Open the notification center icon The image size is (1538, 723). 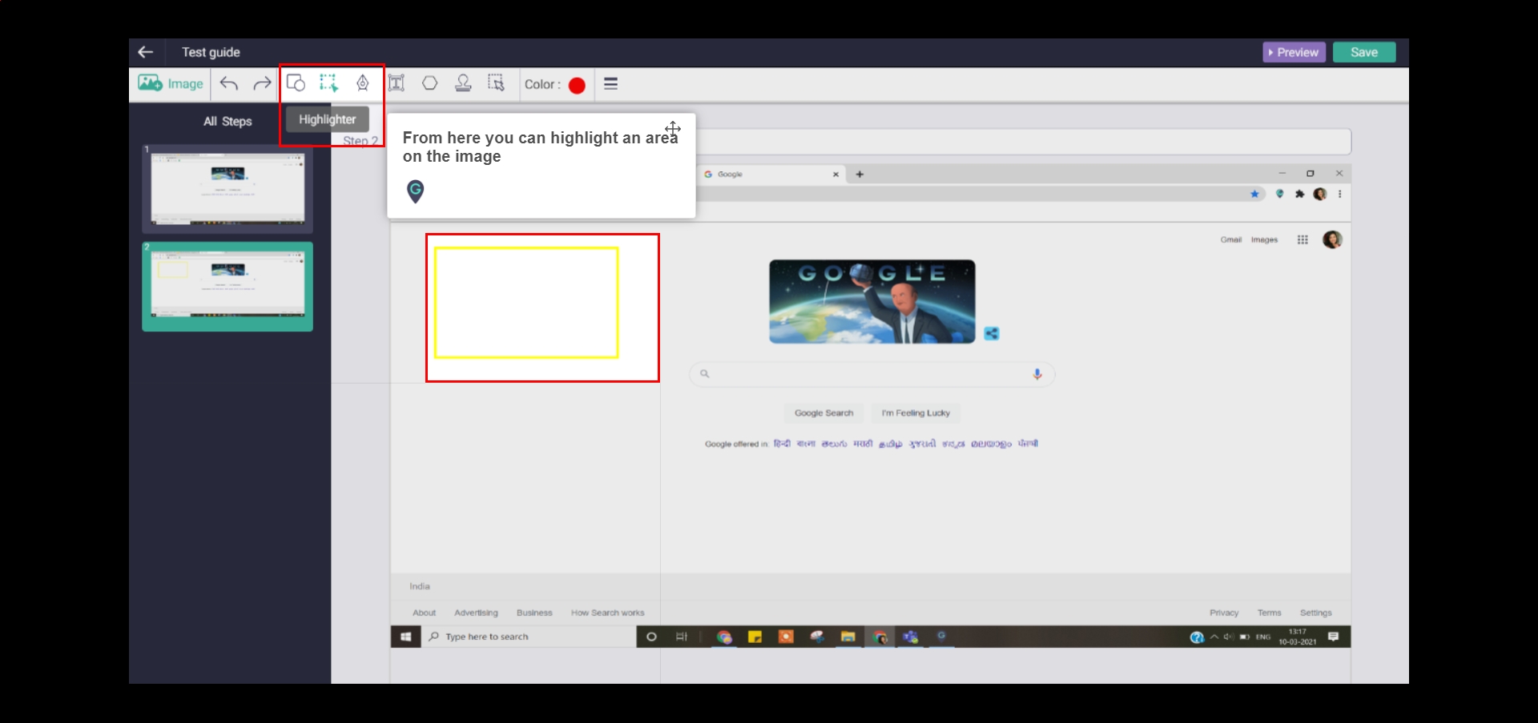tap(1333, 637)
